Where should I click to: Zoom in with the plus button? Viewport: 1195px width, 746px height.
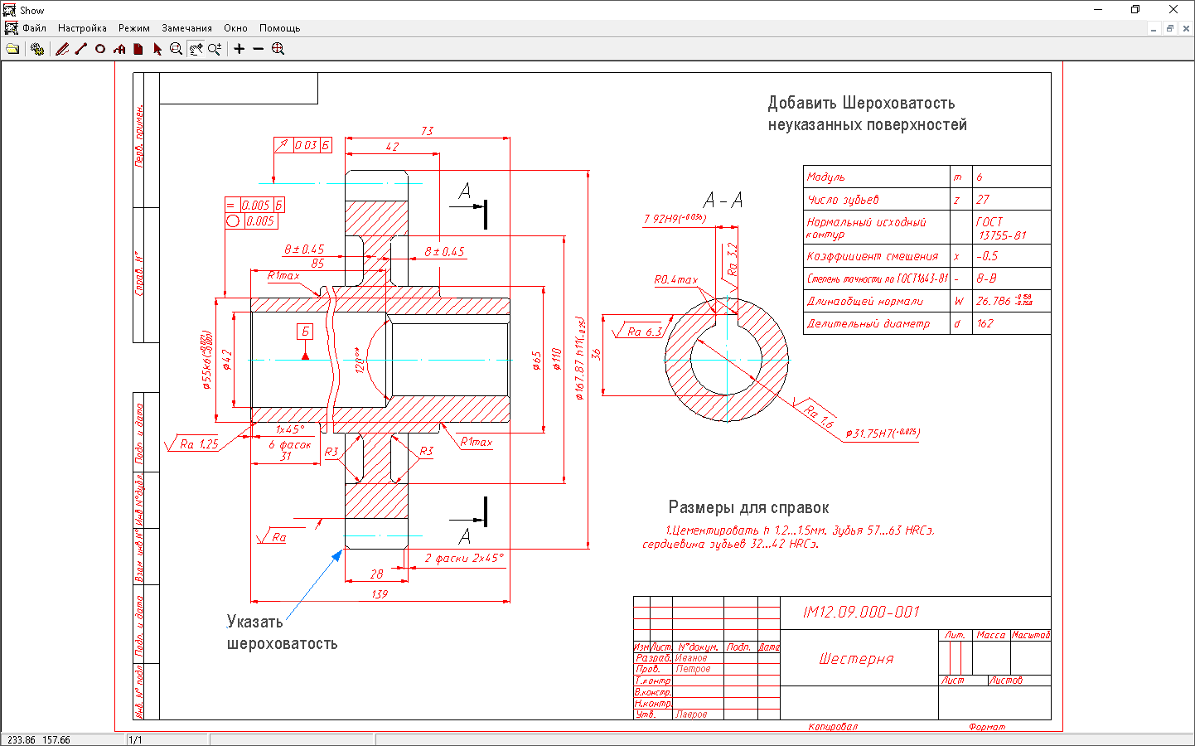click(x=239, y=49)
